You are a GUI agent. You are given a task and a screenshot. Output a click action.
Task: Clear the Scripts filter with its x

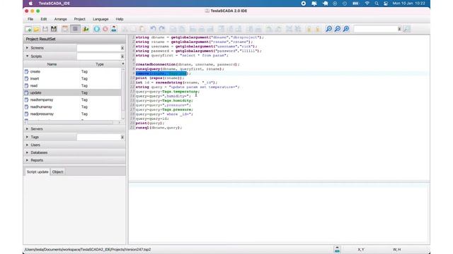point(122,56)
